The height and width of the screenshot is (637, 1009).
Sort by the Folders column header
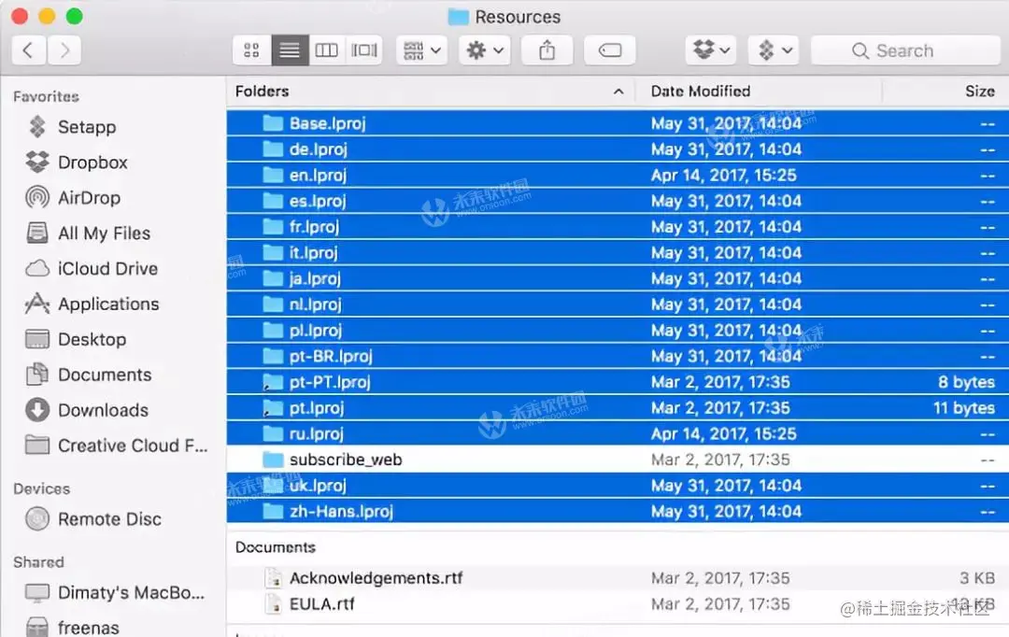pyautogui.click(x=262, y=92)
